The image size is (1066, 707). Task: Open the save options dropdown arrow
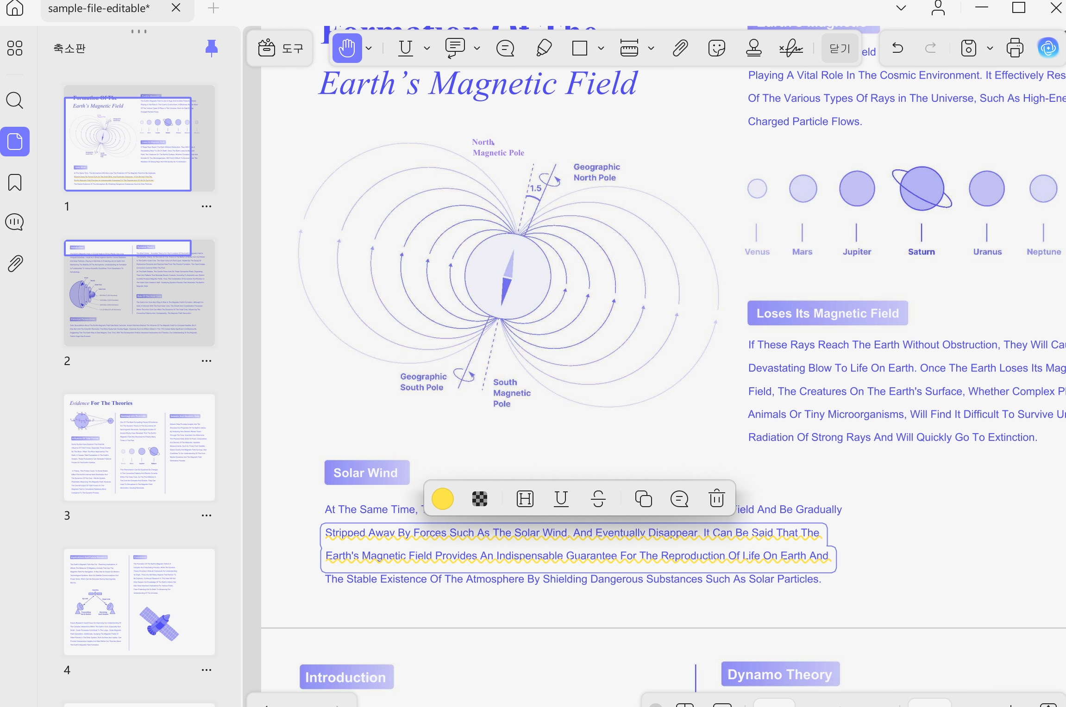pyautogui.click(x=990, y=48)
